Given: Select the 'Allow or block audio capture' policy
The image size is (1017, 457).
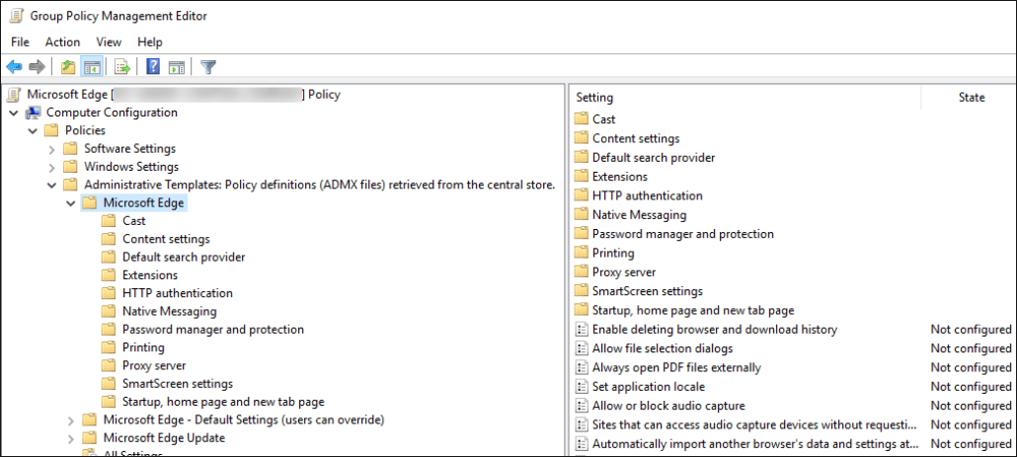Looking at the screenshot, I should 667,406.
